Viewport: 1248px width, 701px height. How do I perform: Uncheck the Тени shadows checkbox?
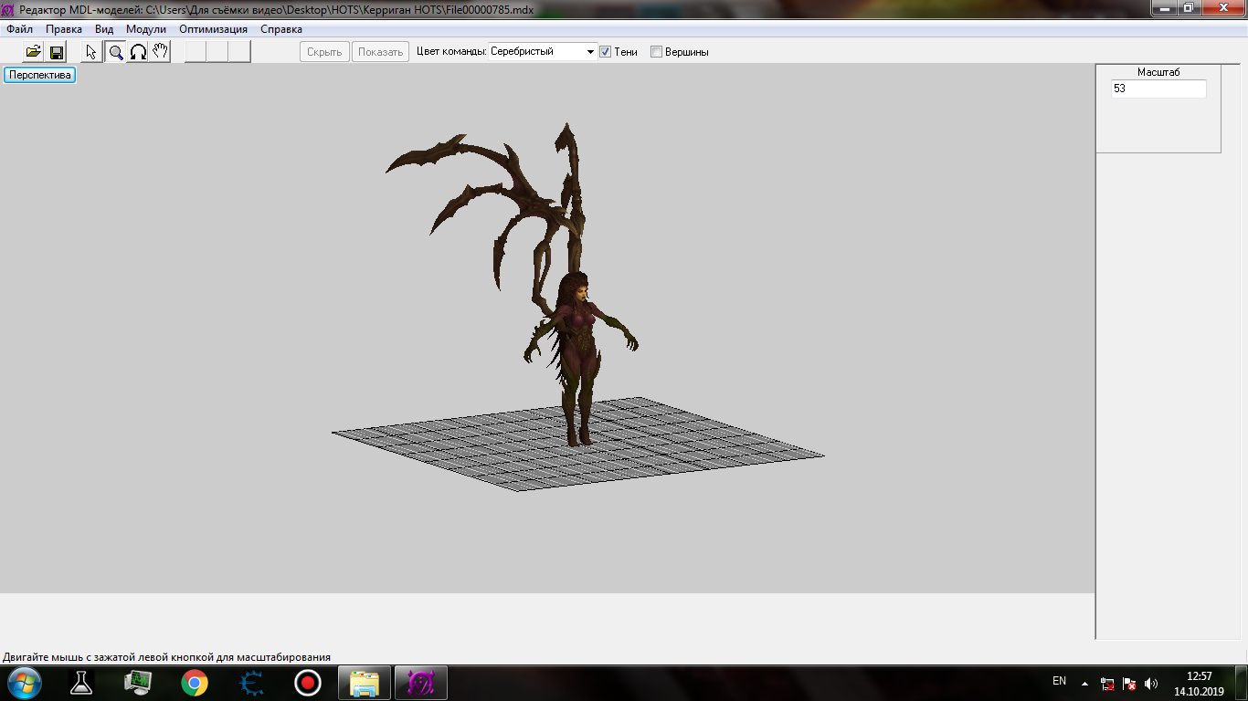605,52
